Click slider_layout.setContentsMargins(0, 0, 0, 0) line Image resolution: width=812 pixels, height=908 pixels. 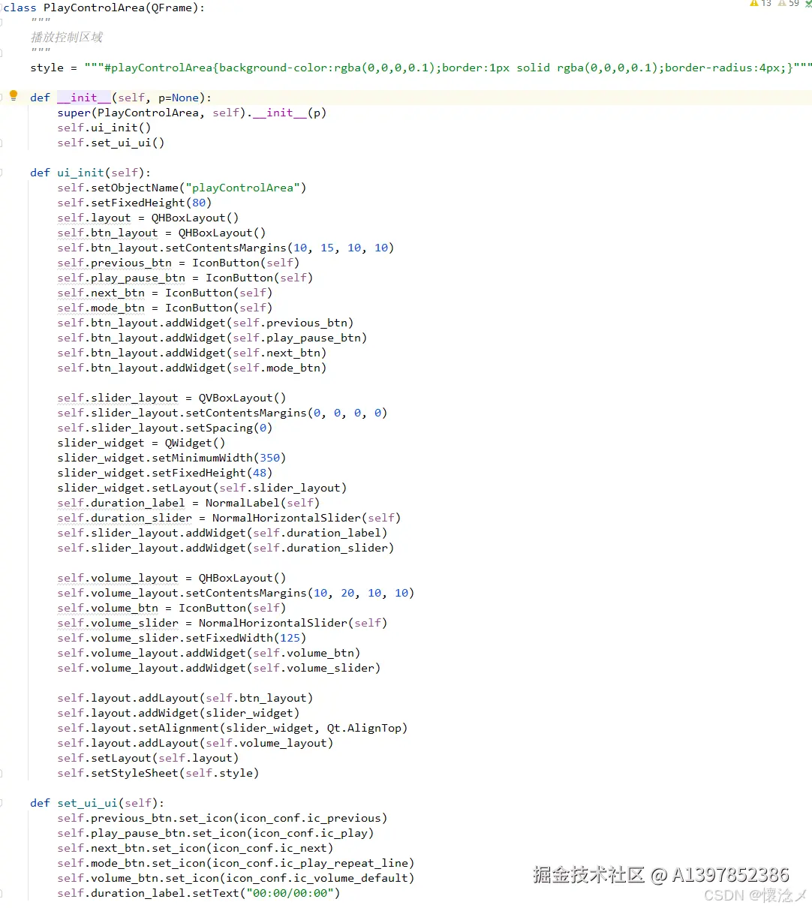[222, 413]
